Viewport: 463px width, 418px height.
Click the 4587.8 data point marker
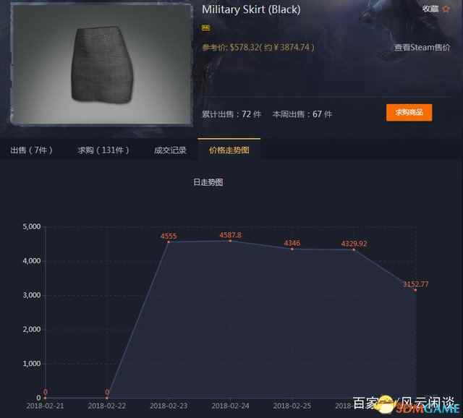(230, 241)
